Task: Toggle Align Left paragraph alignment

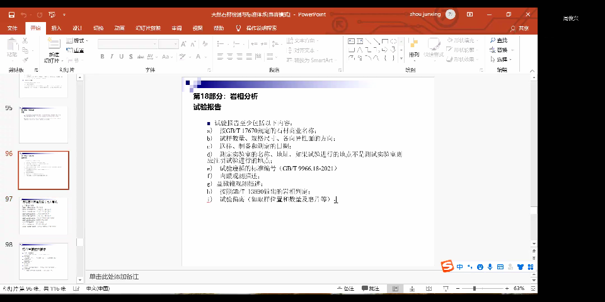Action: [221, 57]
